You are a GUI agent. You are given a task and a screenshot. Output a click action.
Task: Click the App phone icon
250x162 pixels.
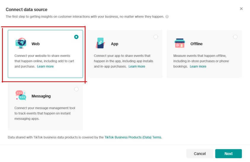(100, 43)
